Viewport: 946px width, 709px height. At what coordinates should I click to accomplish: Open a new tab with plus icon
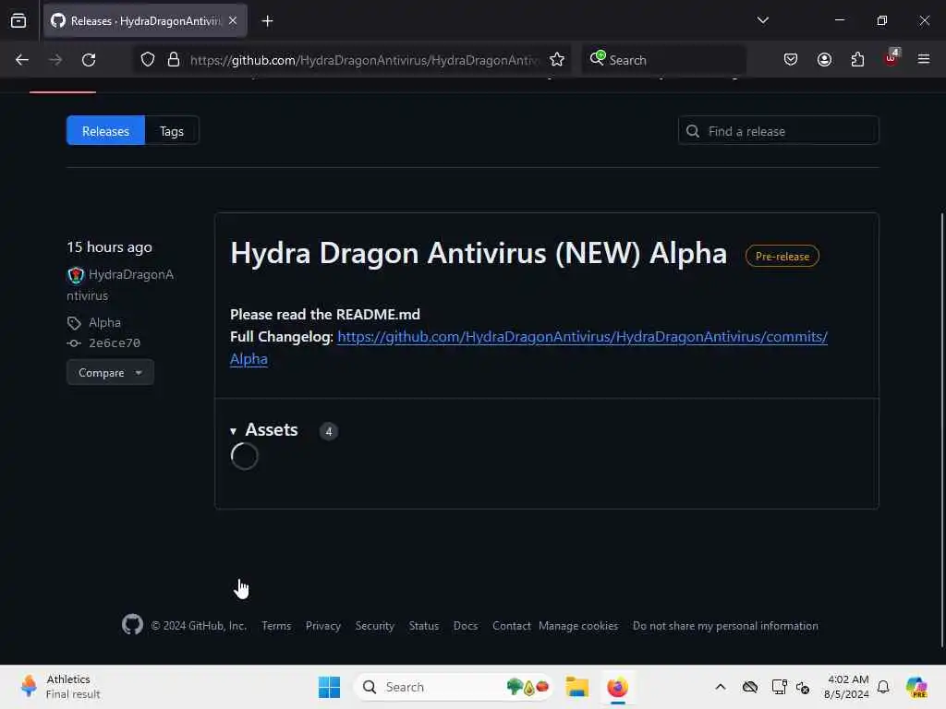pyautogui.click(x=267, y=21)
